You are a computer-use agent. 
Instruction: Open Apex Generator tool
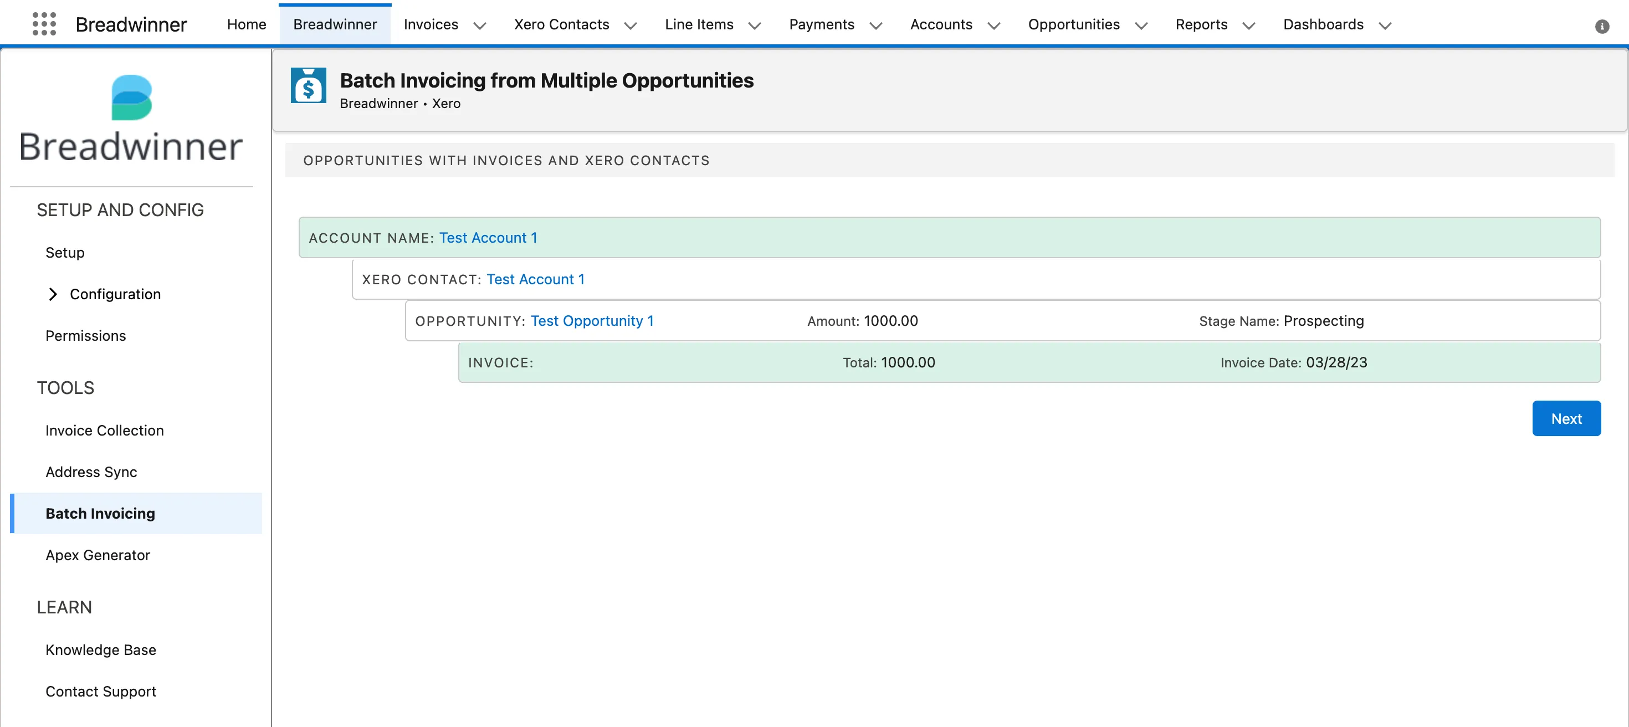[98, 555]
